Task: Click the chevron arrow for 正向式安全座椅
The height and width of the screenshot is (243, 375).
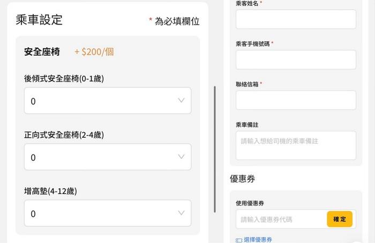Action: (x=182, y=157)
